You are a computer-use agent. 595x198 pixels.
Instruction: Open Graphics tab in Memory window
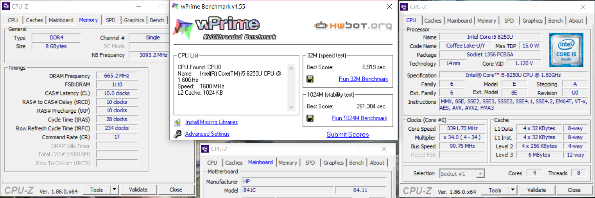(x=134, y=20)
